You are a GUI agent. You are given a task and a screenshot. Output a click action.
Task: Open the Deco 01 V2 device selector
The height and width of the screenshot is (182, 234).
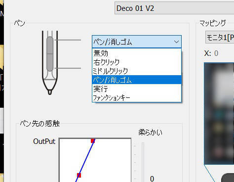point(174,8)
